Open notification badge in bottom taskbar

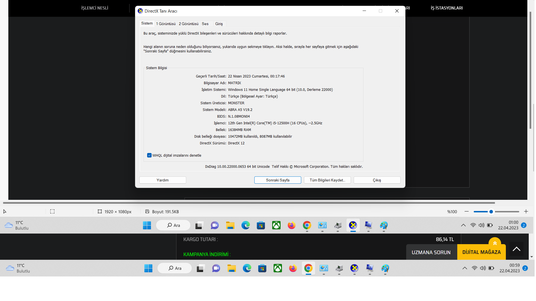pyautogui.click(x=525, y=268)
